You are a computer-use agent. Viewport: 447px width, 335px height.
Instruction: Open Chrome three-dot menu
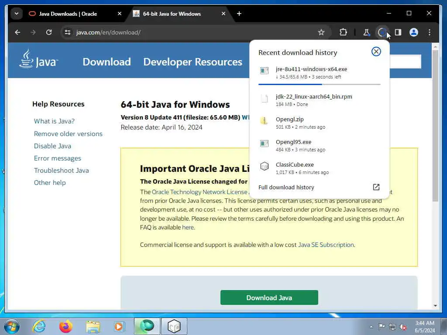[430, 32]
